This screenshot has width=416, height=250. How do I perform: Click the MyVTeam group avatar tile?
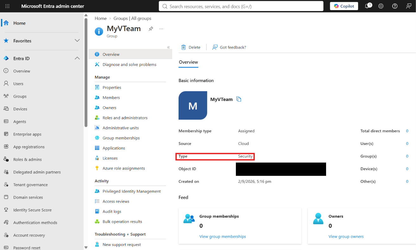[193, 105]
